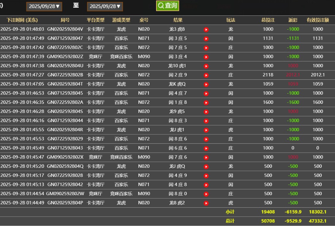
Task: Play the replay for table M090 竞咪百家乐 round GM0902592802Z
Action: pyautogui.click(x=206, y=56)
